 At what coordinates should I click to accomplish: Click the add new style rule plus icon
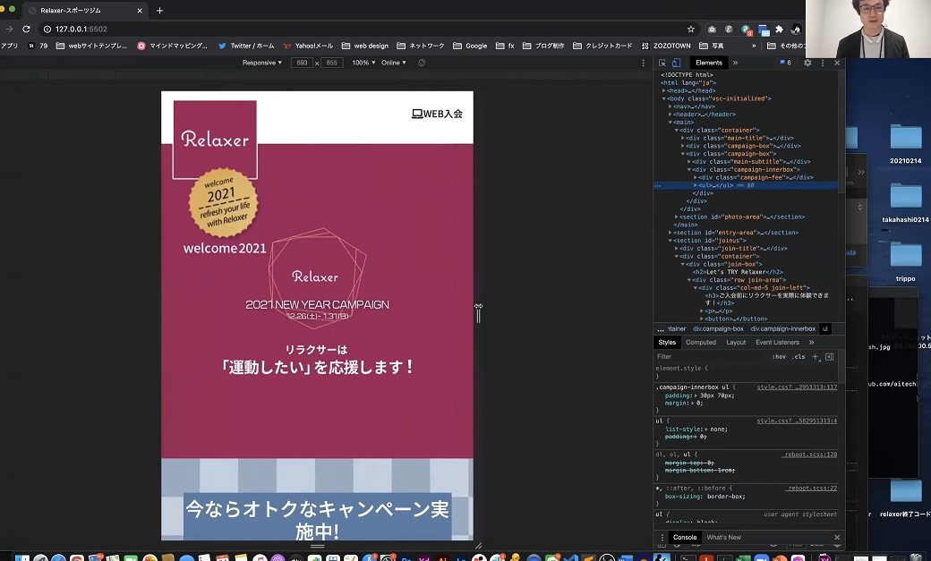click(816, 357)
